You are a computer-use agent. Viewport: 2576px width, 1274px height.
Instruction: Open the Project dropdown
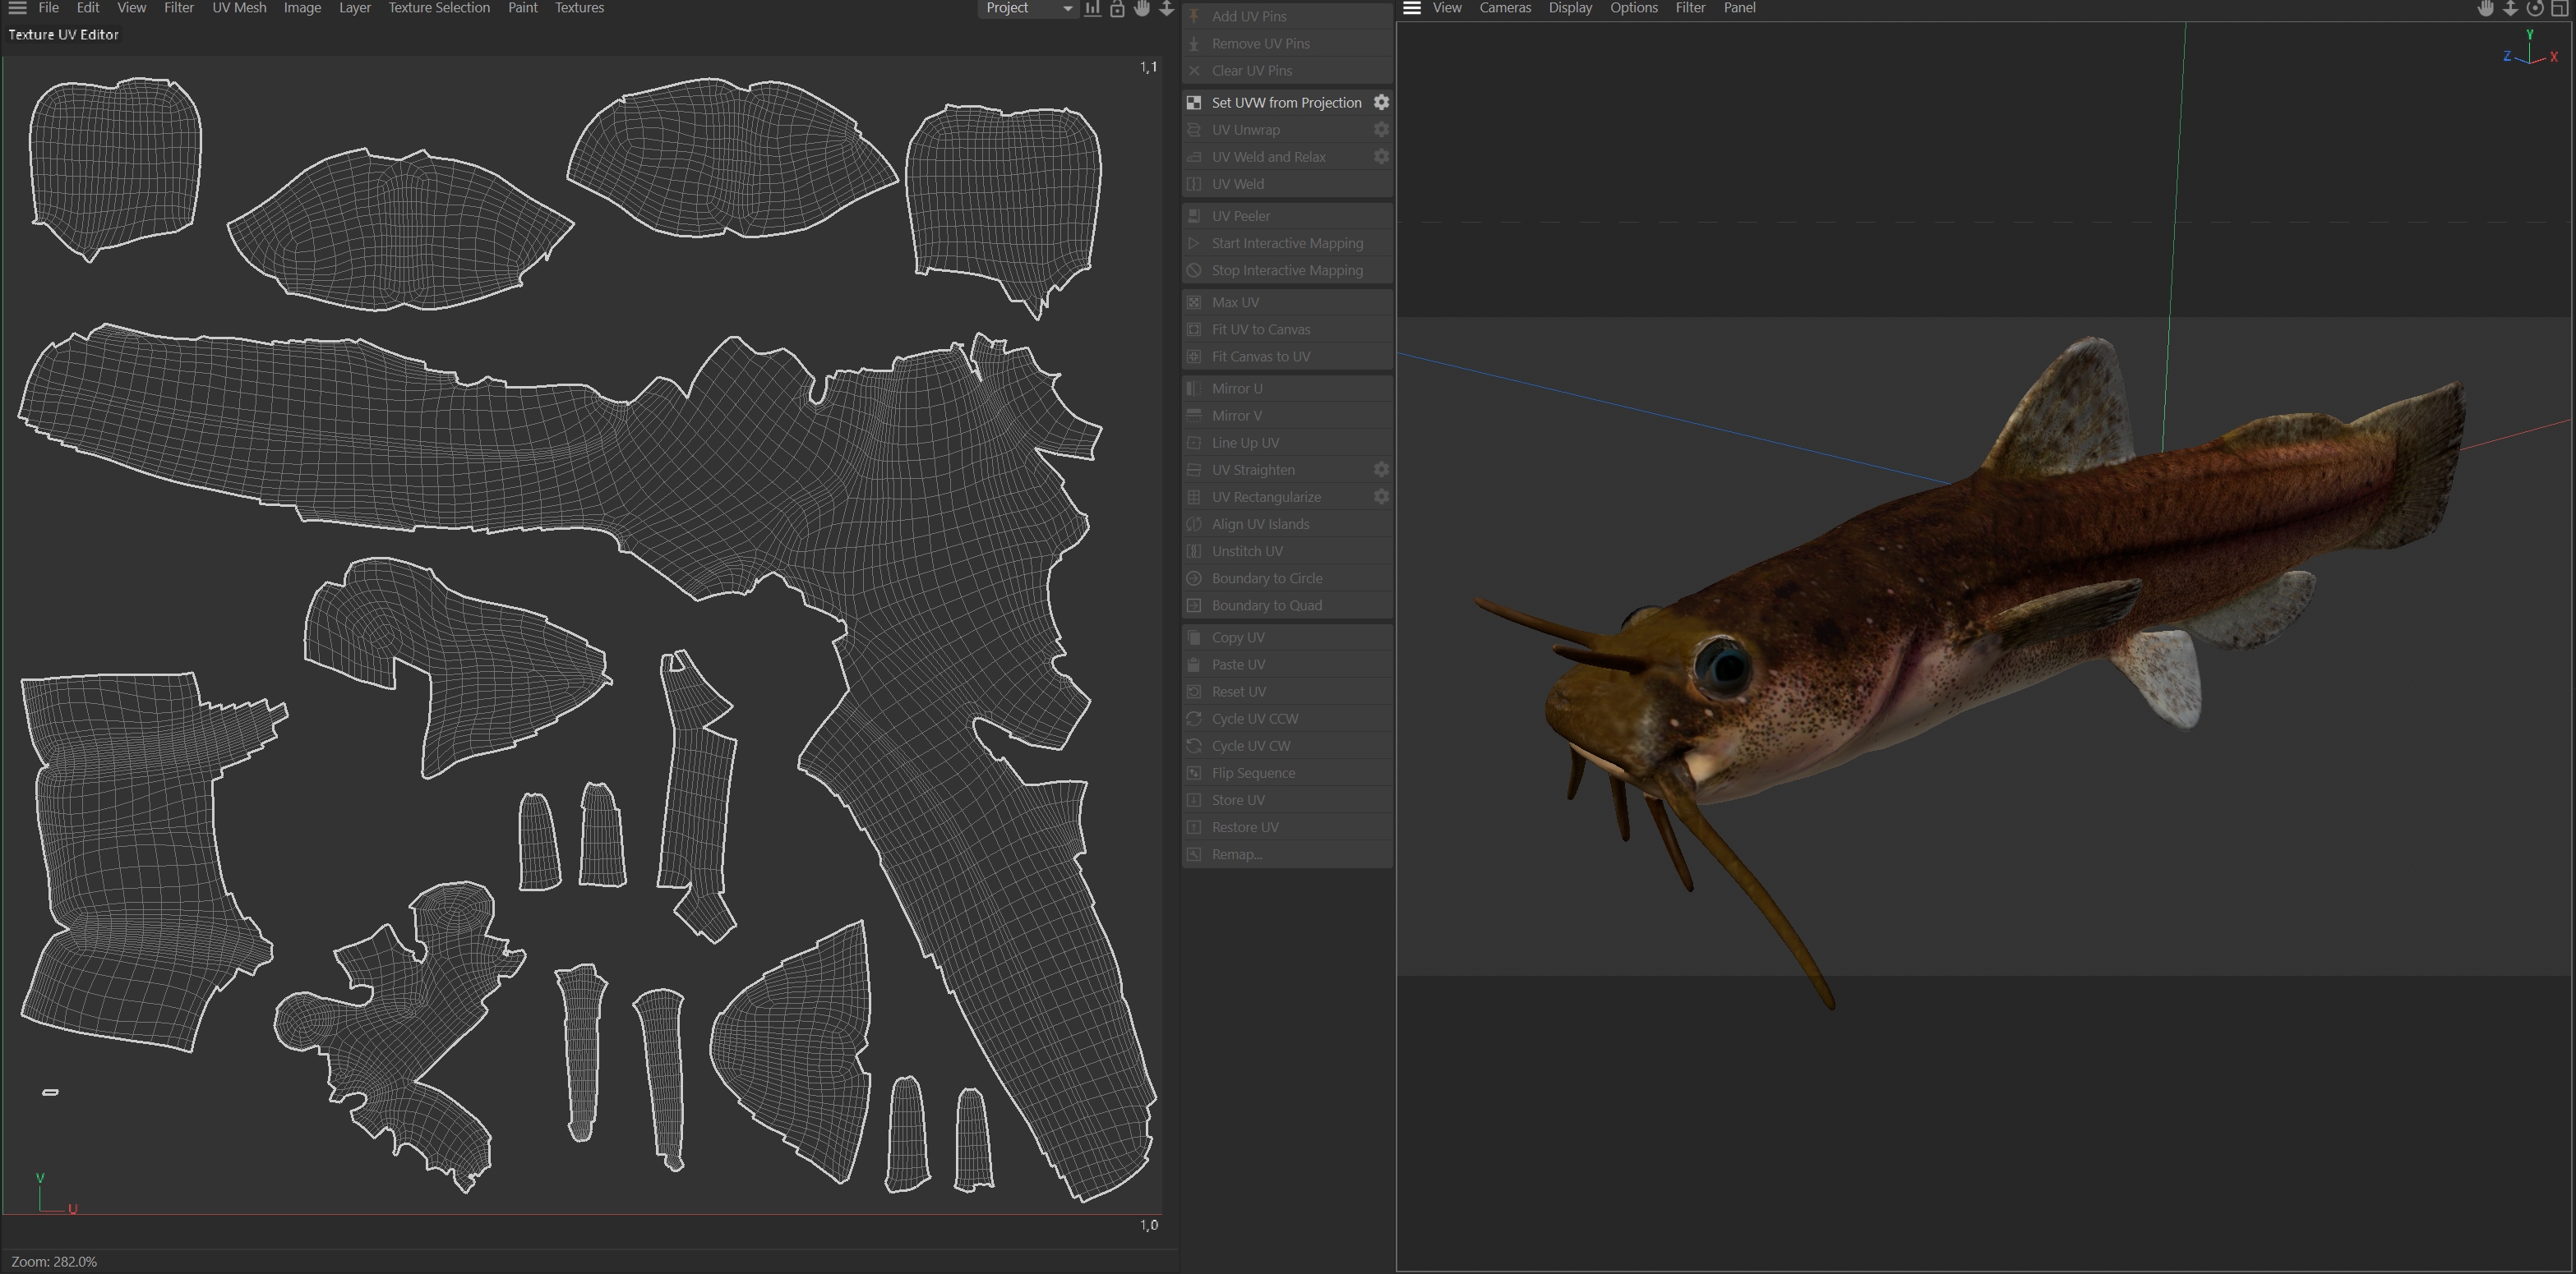point(1028,8)
